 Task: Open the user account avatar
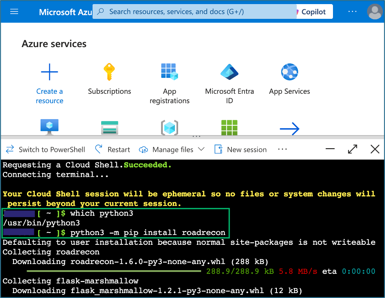coord(375,11)
